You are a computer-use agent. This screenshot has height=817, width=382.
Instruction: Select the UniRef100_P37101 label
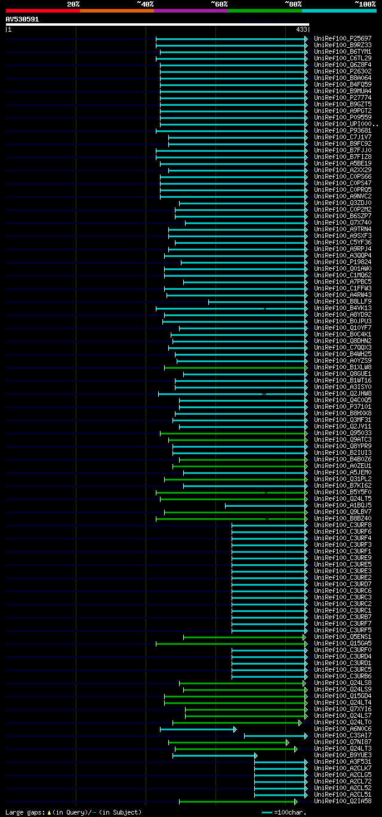tap(343, 406)
